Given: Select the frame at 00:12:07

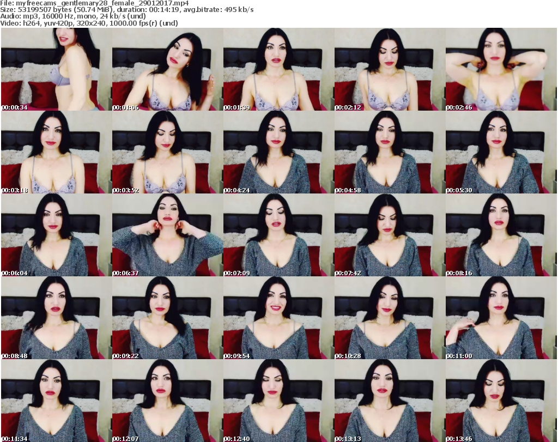Looking at the screenshot, I should (x=167, y=401).
